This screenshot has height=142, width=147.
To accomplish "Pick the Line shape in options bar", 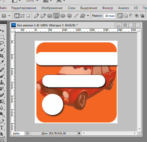I will (x=76, y=16).
